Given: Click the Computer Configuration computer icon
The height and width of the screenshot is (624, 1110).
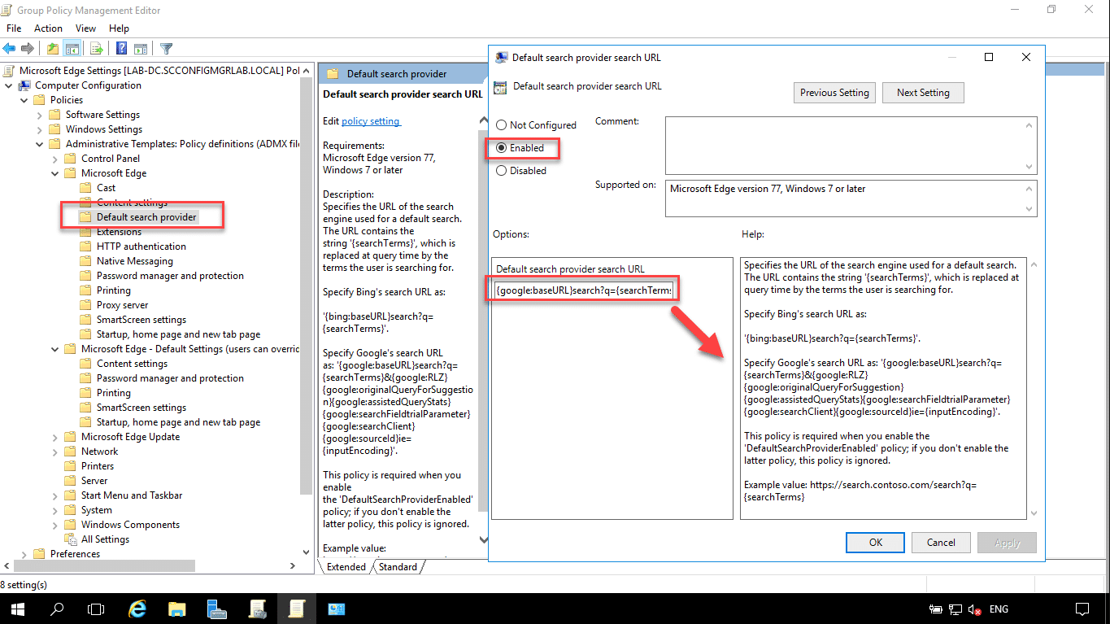Looking at the screenshot, I should point(24,85).
